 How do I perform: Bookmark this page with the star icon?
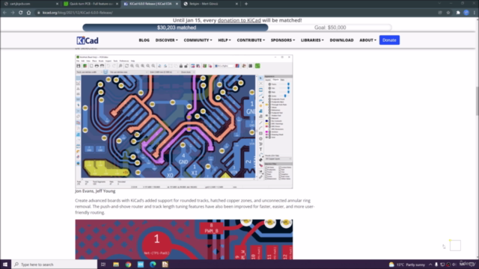[x=448, y=13]
